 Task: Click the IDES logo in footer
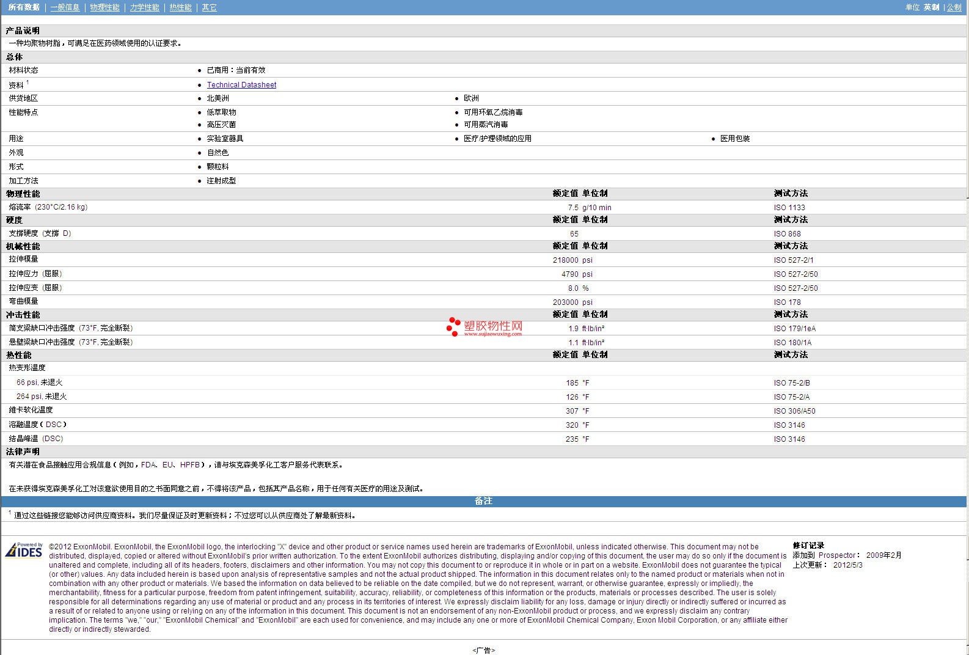point(24,550)
